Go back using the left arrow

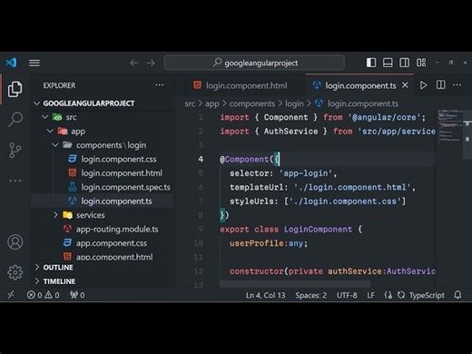(x=134, y=63)
